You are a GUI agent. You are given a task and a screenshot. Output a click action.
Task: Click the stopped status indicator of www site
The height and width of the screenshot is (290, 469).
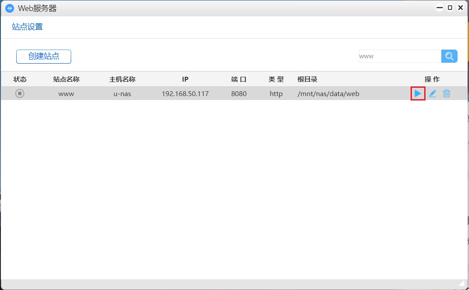click(20, 93)
